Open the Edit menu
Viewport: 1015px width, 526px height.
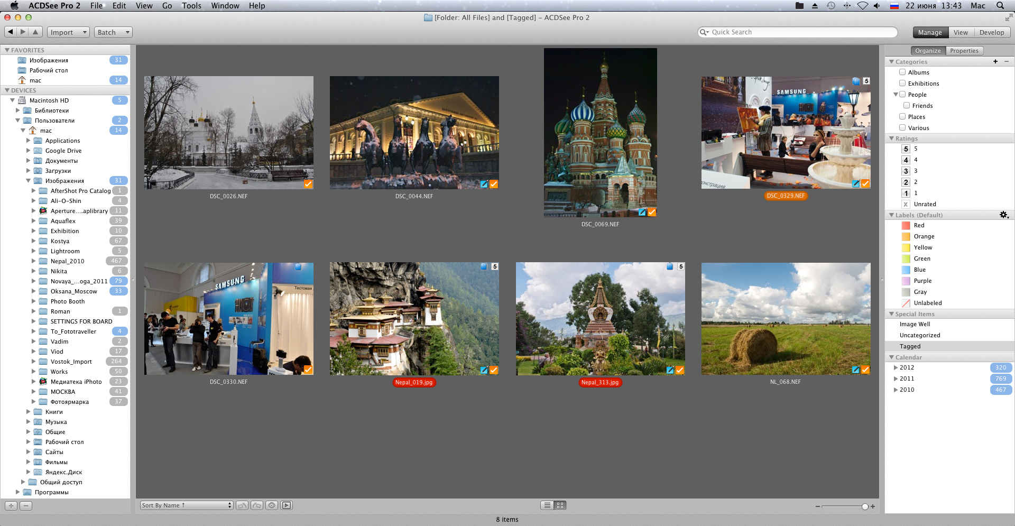pyautogui.click(x=119, y=5)
